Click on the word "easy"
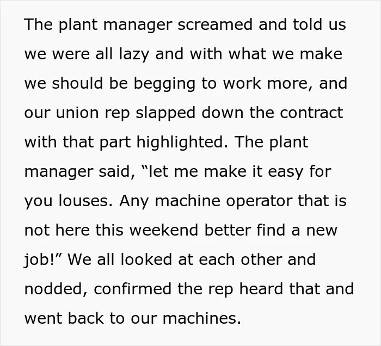 pyautogui.click(x=286, y=172)
